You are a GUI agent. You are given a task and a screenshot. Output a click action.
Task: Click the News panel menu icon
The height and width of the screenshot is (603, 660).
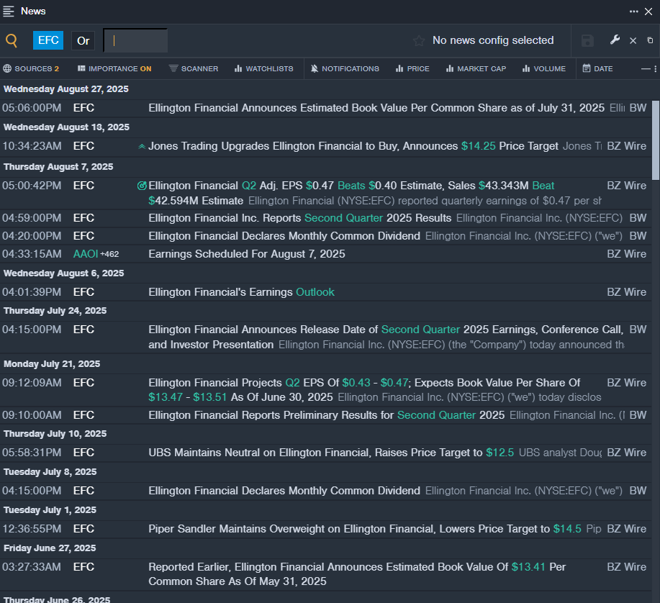(9, 12)
